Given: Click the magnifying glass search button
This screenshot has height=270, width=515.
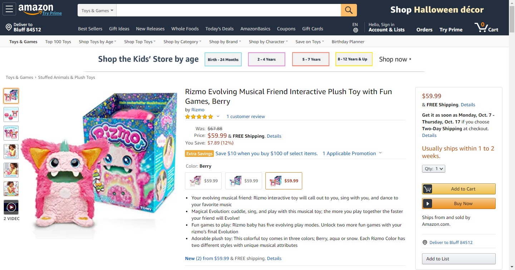Looking at the screenshot, I should (x=349, y=10).
